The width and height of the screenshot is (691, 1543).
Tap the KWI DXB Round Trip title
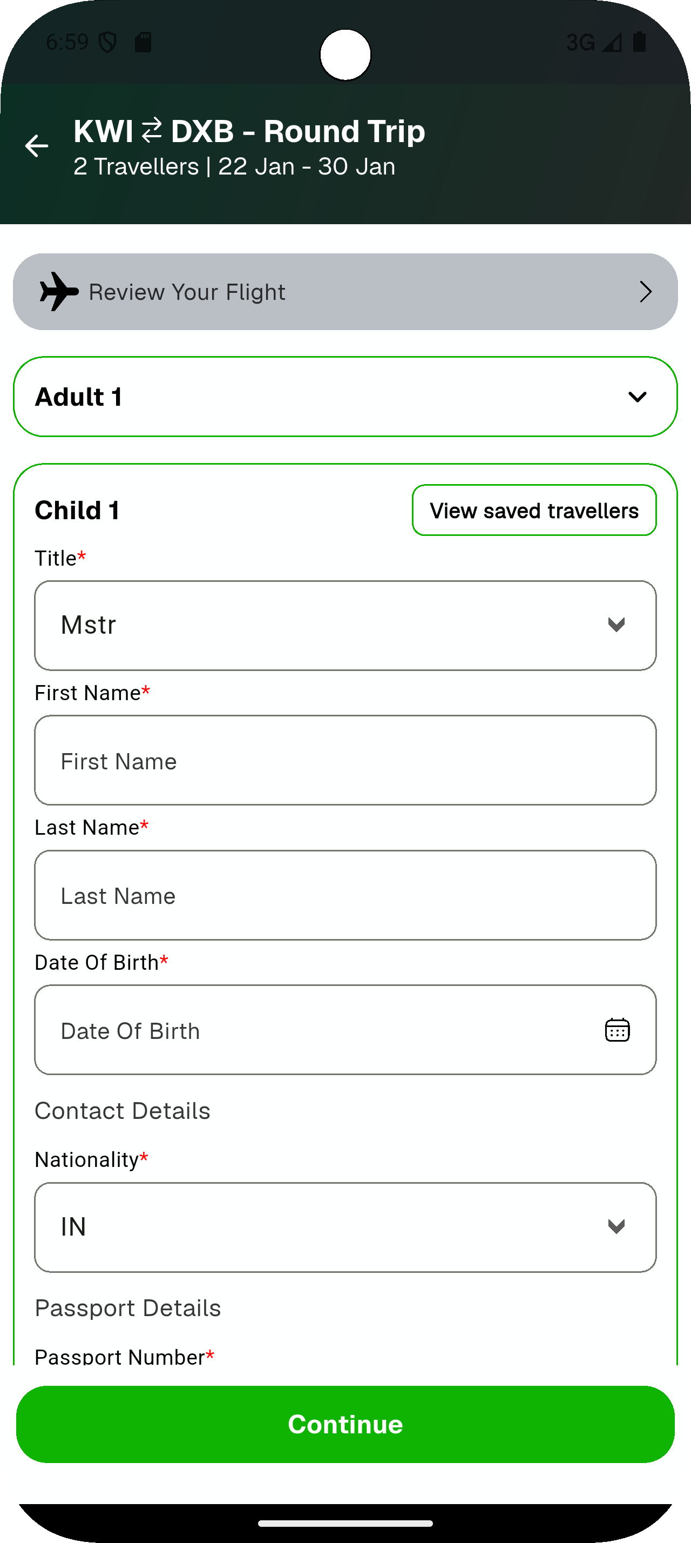pyautogui.click(x=249, y=131)
